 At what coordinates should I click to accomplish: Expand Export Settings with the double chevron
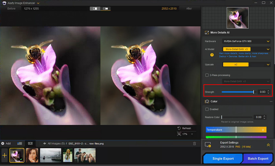tap(268, 145)
